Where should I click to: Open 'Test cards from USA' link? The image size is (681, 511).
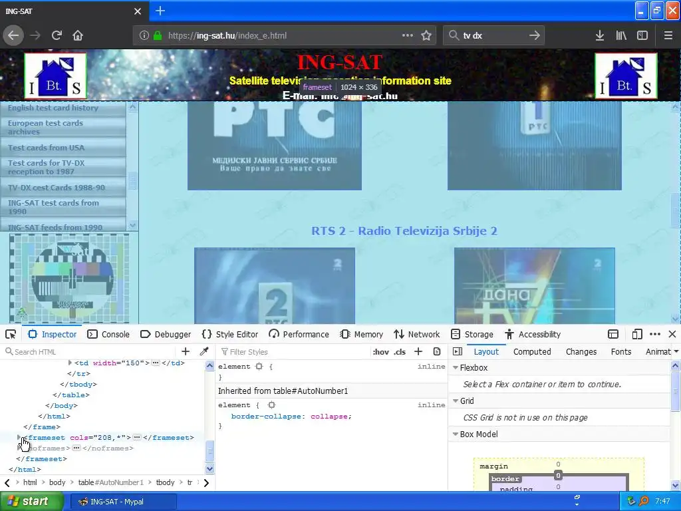pos(46,148)
